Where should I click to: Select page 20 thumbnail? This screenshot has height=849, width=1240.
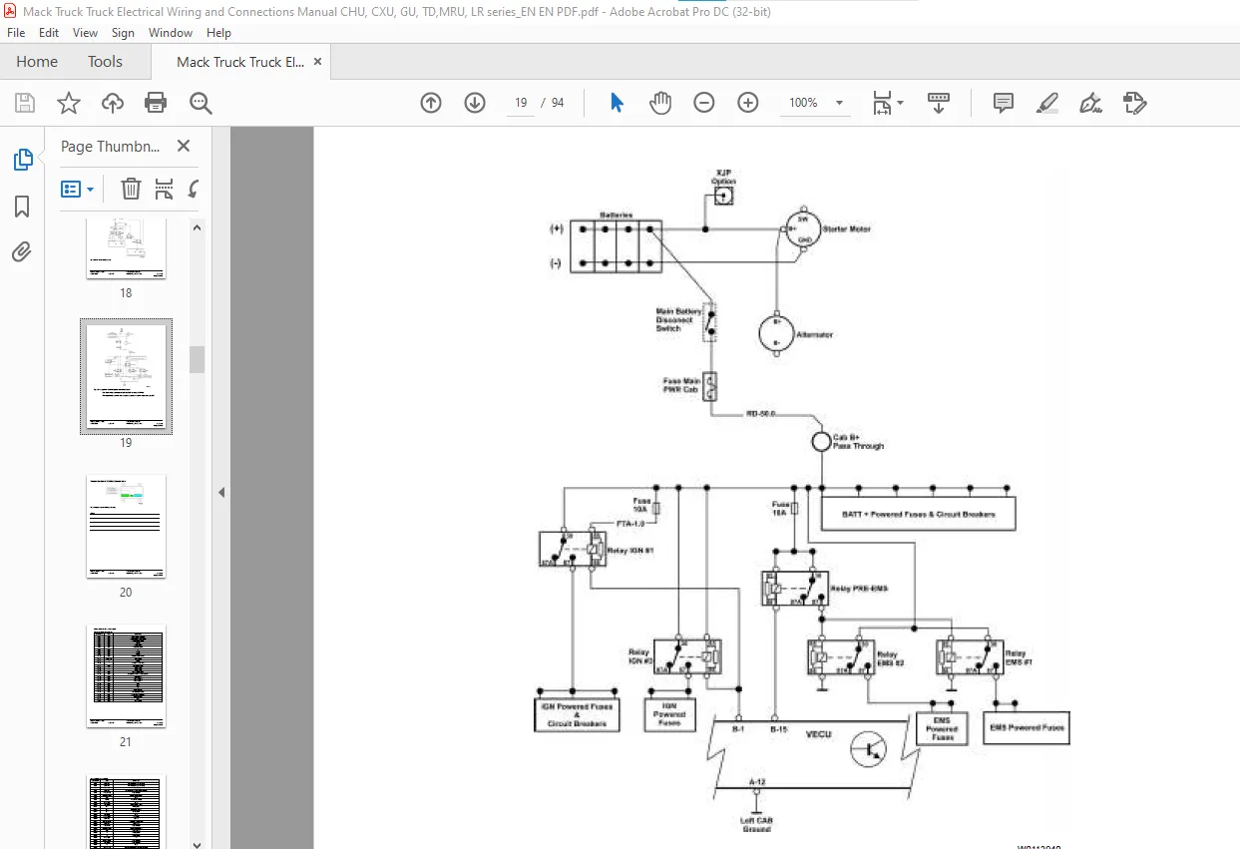126,527
